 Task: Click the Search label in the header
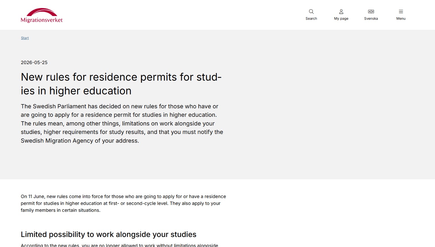tap(311, 19)
